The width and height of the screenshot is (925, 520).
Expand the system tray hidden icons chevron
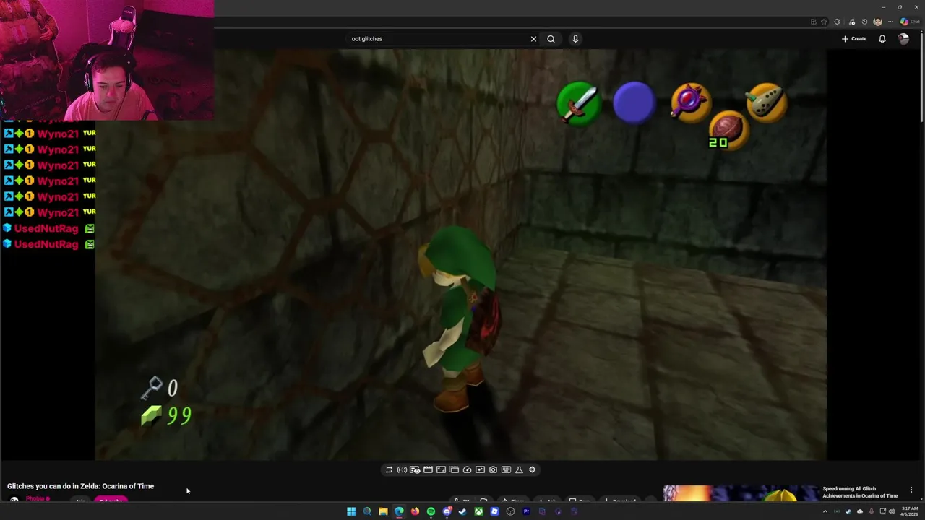coord(825,511)
